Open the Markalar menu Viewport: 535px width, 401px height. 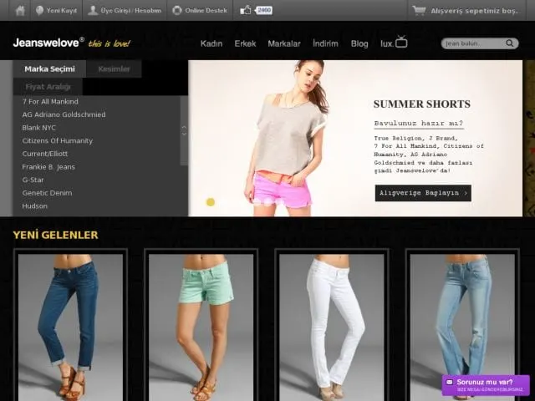point(284,43)
